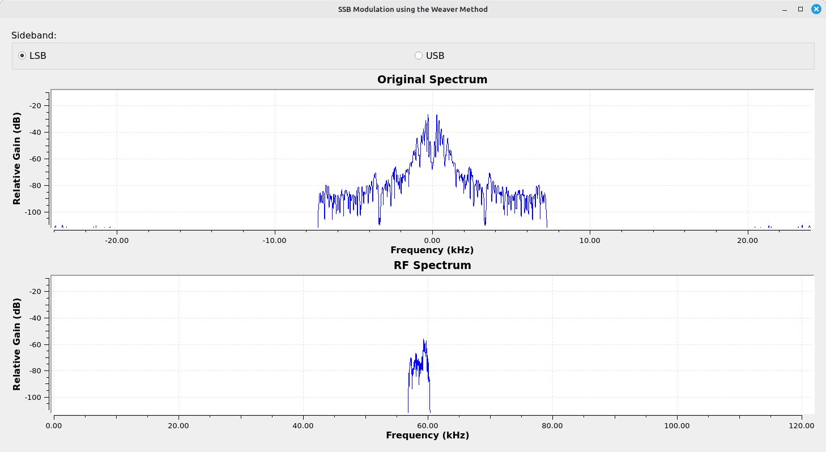Maximize the SSB Modulation window

click(801, 9)
